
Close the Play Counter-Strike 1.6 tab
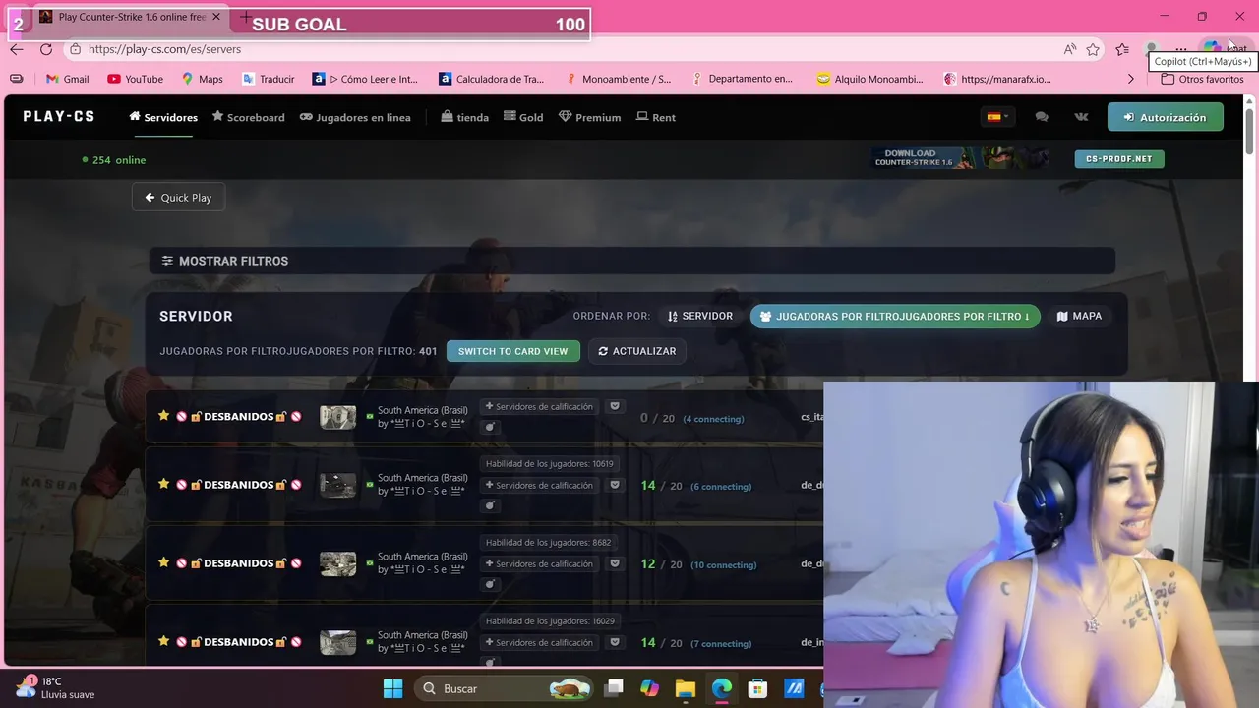(216, 17)
